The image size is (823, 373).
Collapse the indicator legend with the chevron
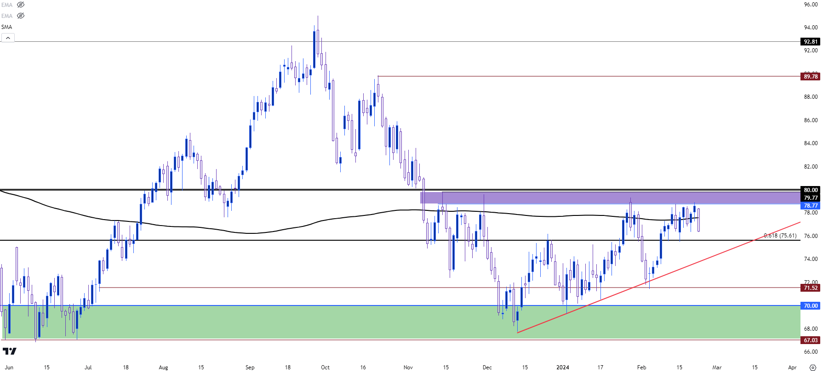click(x=8, y=38)
